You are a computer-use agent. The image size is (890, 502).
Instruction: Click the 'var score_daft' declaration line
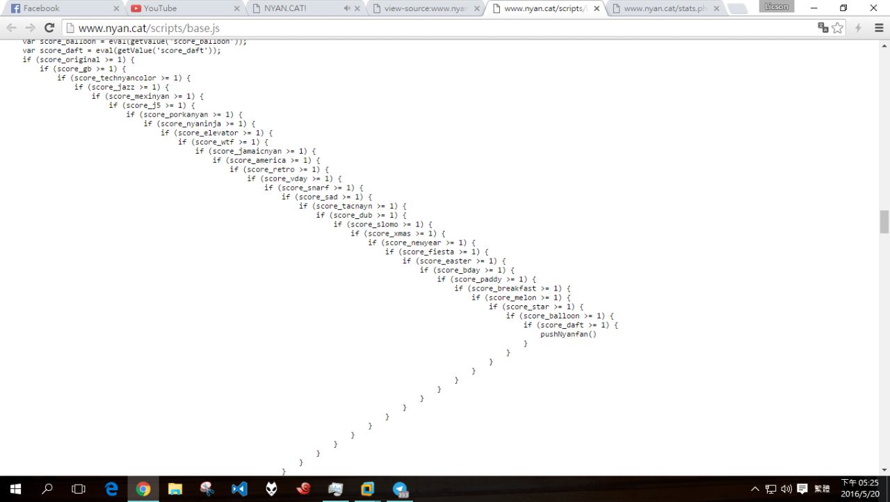[122, 50]
